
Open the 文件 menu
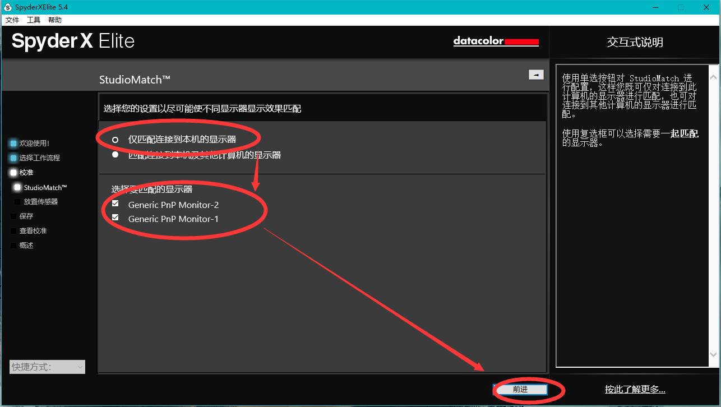click(x=12, y=20)
